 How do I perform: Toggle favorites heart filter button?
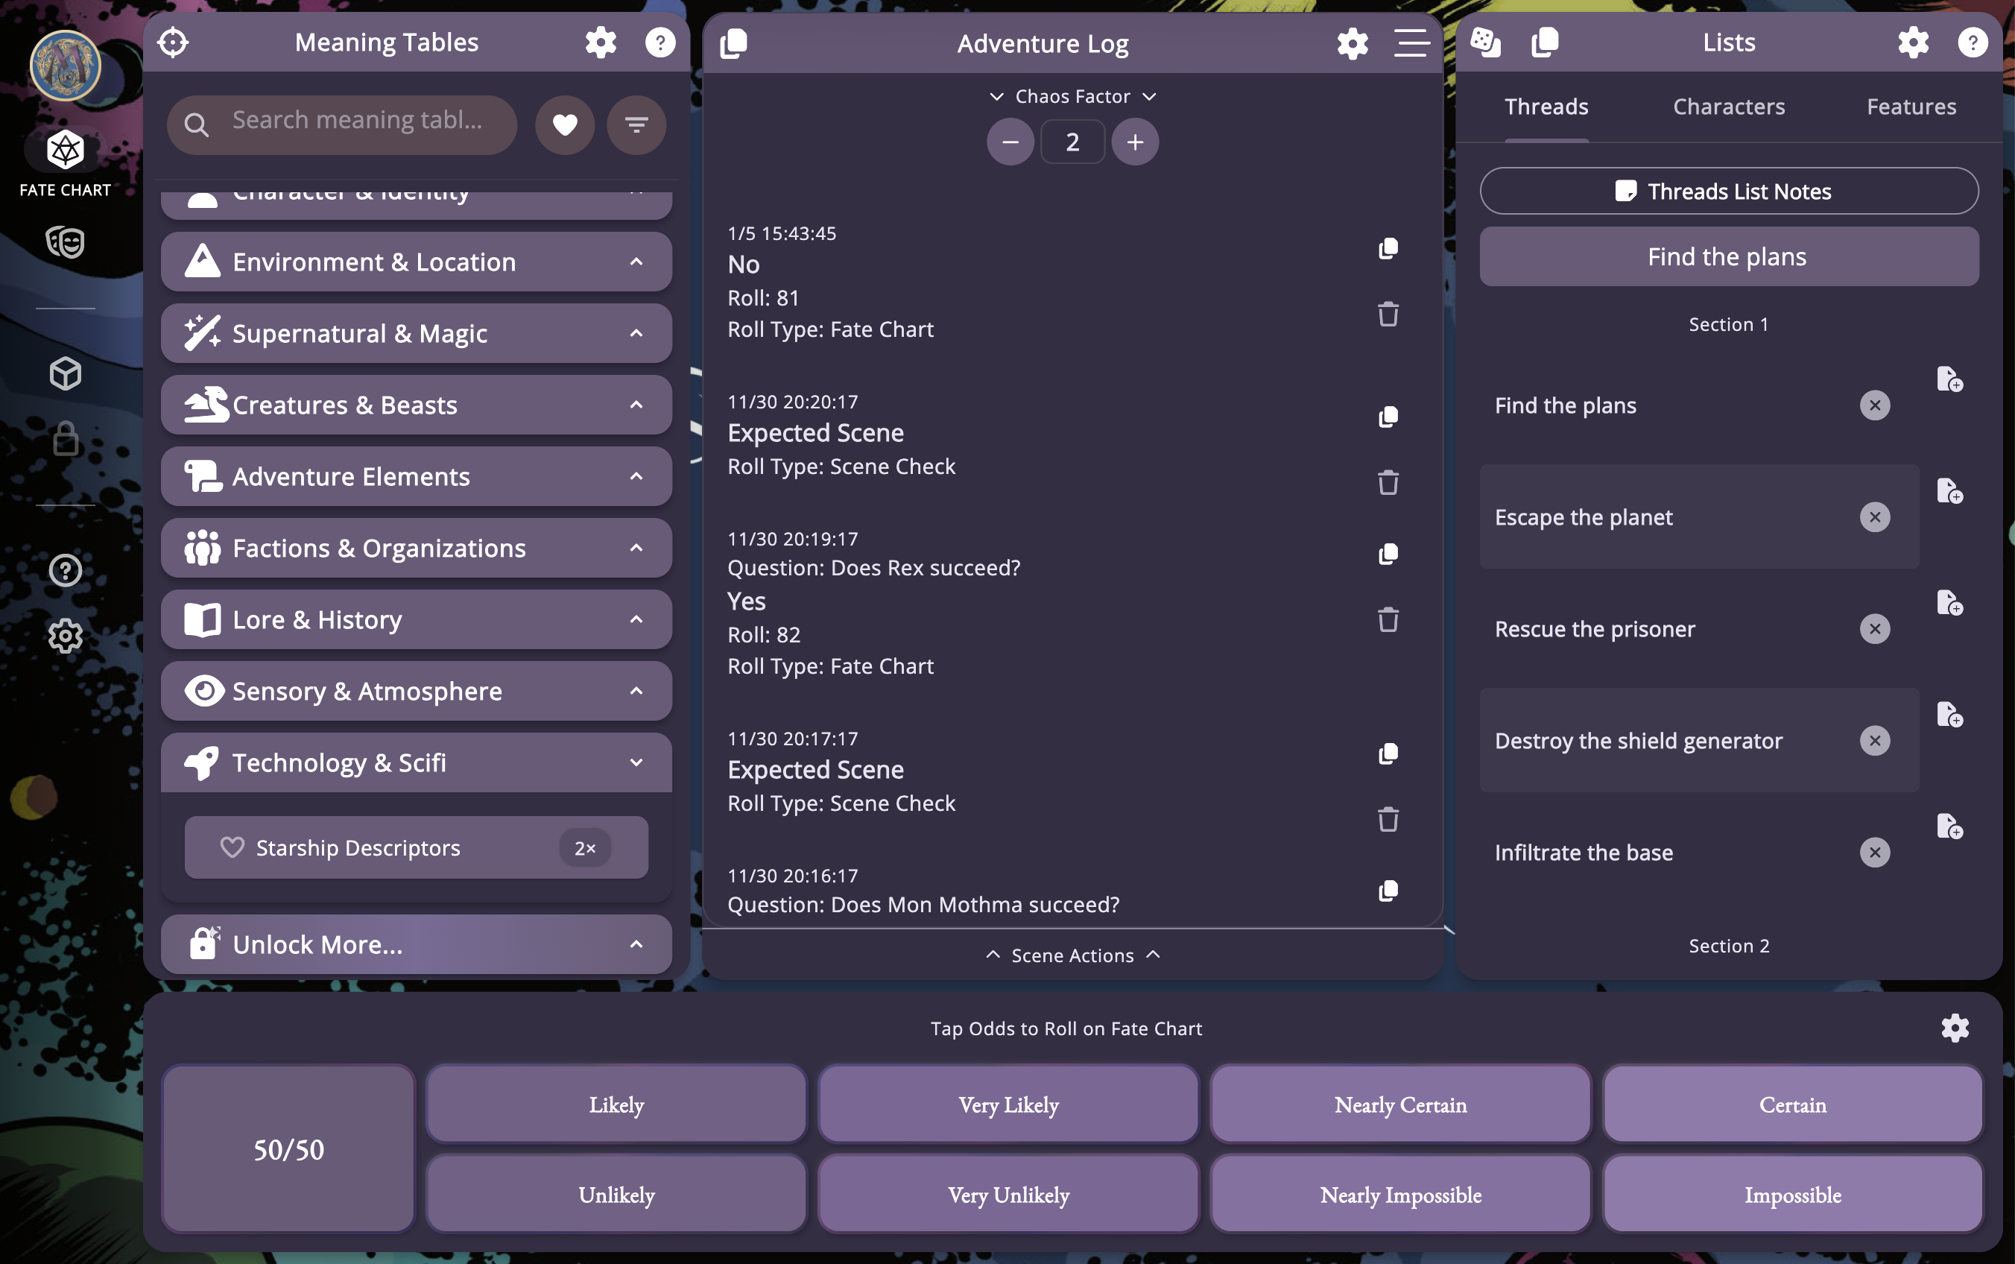click(x=565, y=124)
